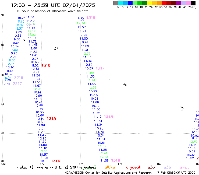199x175 pixels.
Task: Click the wave height value '10.10'
Action: click(x=40, y=119)
